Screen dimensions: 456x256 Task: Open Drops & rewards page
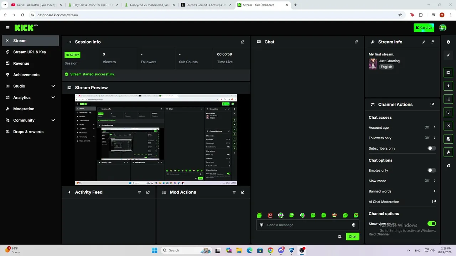coord(30,132)
